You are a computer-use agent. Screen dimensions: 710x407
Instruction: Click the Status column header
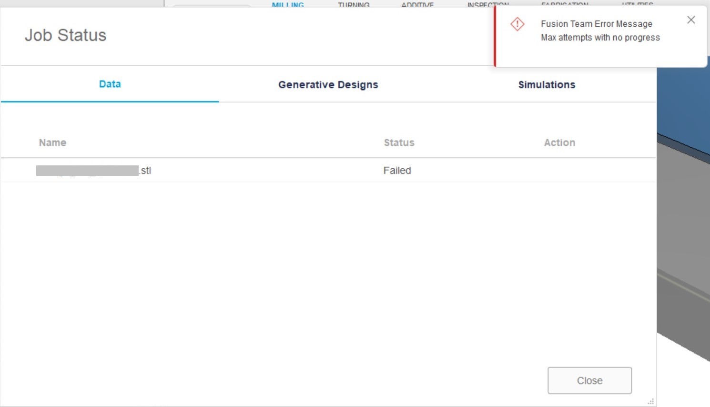(x=399, y=142)
